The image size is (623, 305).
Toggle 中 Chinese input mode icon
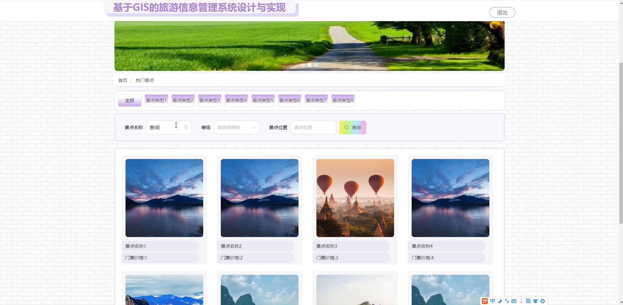point(493,301)
